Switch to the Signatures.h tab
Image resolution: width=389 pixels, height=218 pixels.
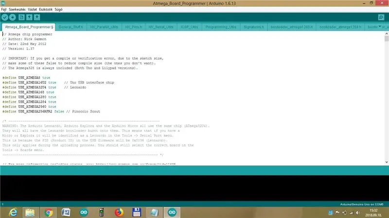coord(254,27)
